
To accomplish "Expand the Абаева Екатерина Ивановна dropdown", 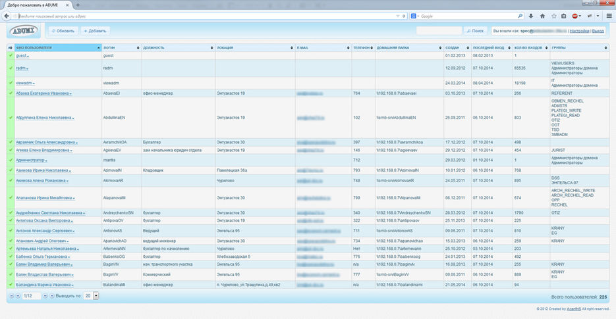I will [x=70, y=94].
